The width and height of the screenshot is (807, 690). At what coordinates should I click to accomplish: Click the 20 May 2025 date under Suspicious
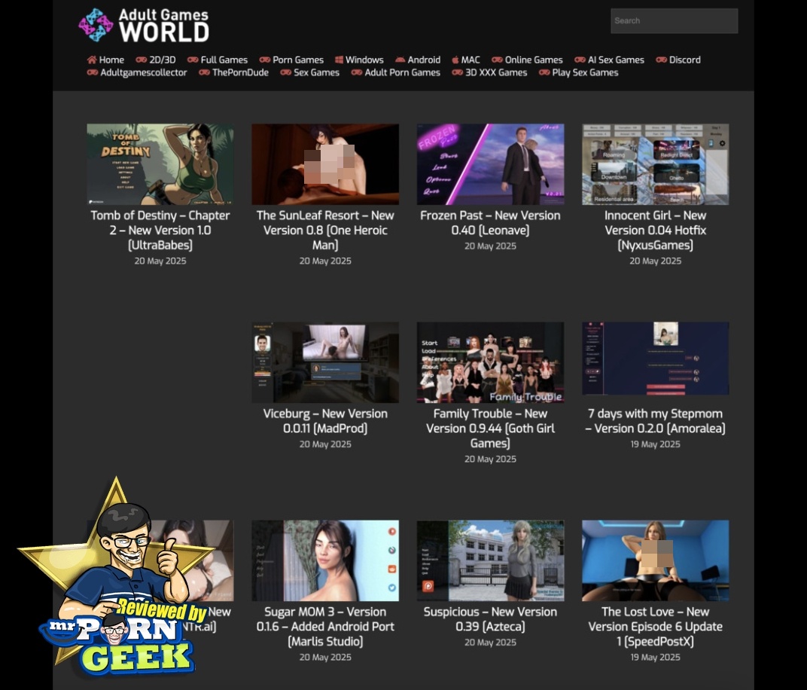pyautogui.click(x=491, y=643)
